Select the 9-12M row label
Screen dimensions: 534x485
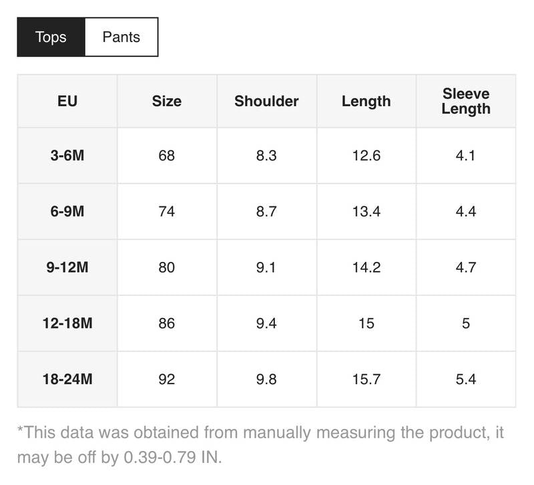pyautogui.click(x=67, y=267)
